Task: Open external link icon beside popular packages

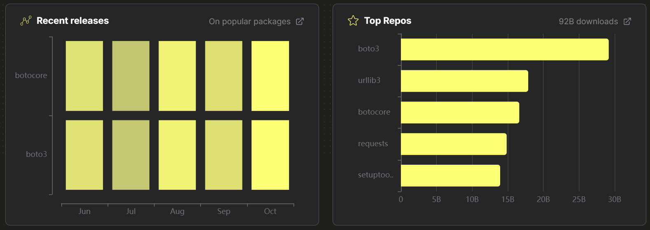Action: point(300,21)
